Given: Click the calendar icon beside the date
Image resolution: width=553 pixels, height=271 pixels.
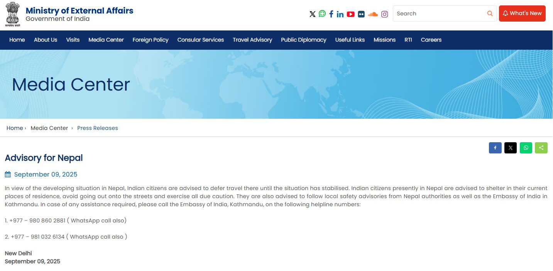Looking at the screenshot, I should coord(8,174).
